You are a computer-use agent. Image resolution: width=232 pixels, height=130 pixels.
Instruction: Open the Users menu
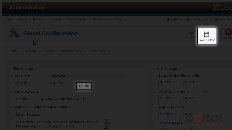22,19
